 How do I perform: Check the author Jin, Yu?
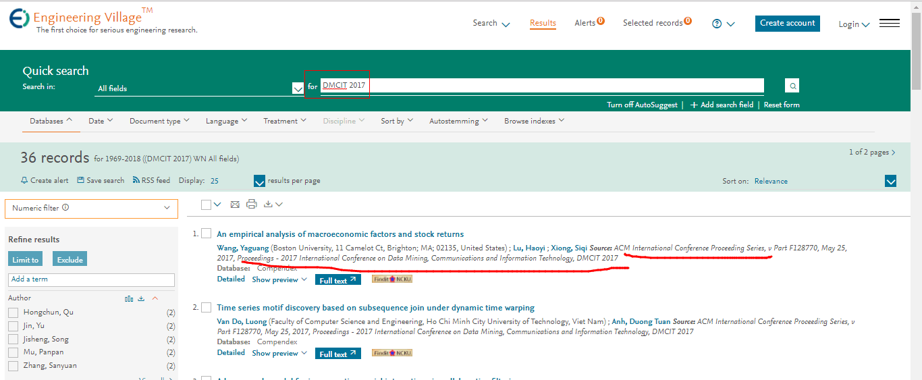coord(13,326)
